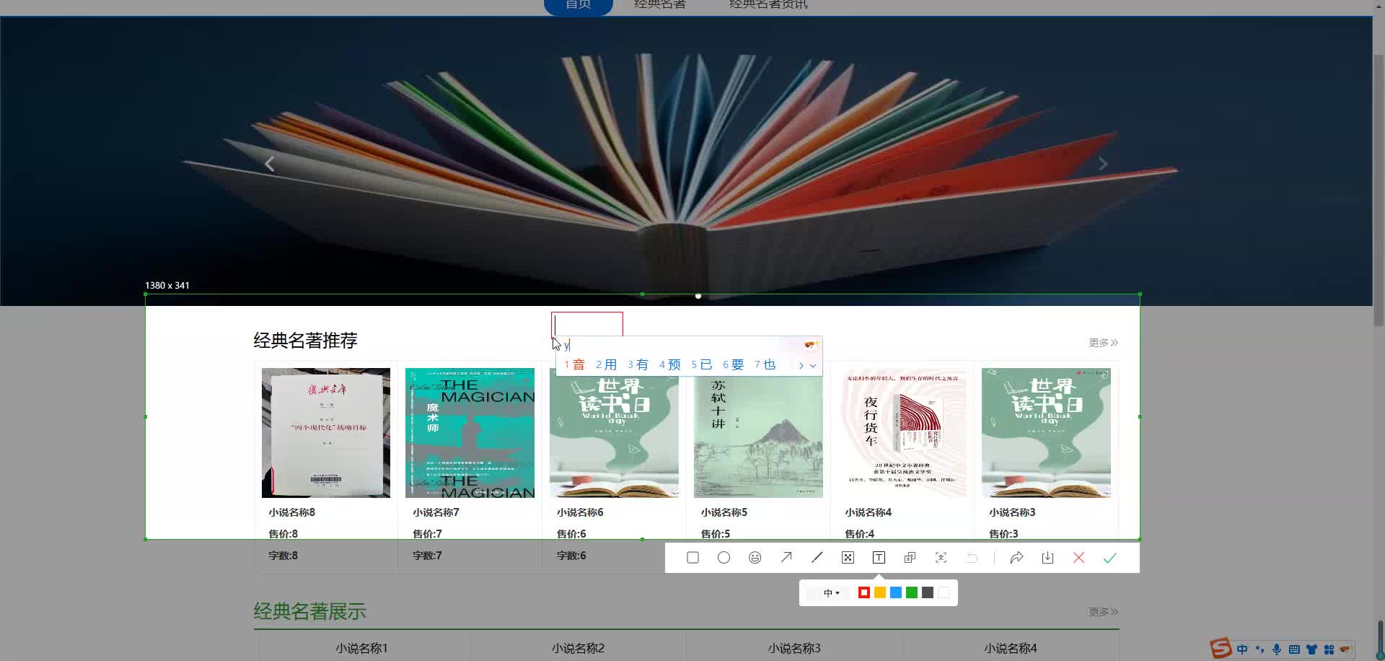
Task: Open the 小说名称8 book cover
Action: pos(326,433)
